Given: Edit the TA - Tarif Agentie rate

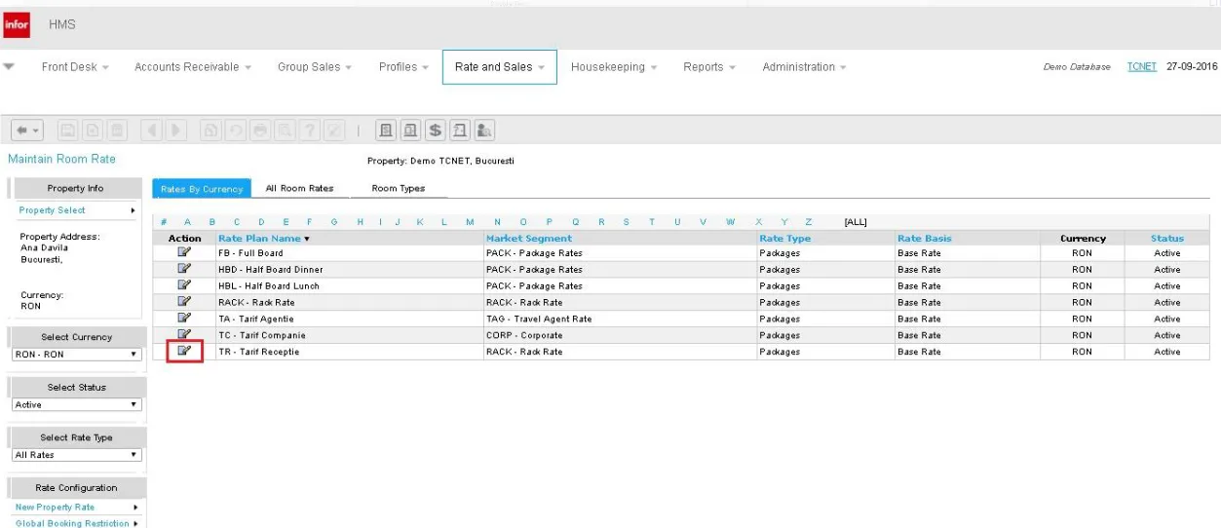Looking at the screenshot, I should (x=184, y=319).
